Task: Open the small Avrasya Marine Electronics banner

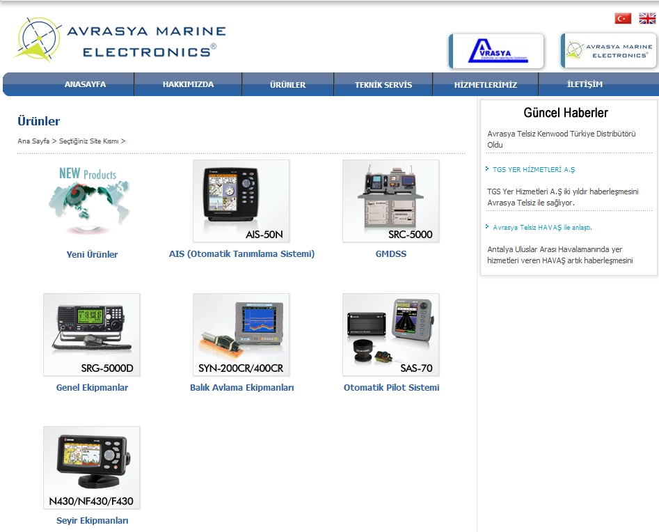Action: (x=608, y=50)
